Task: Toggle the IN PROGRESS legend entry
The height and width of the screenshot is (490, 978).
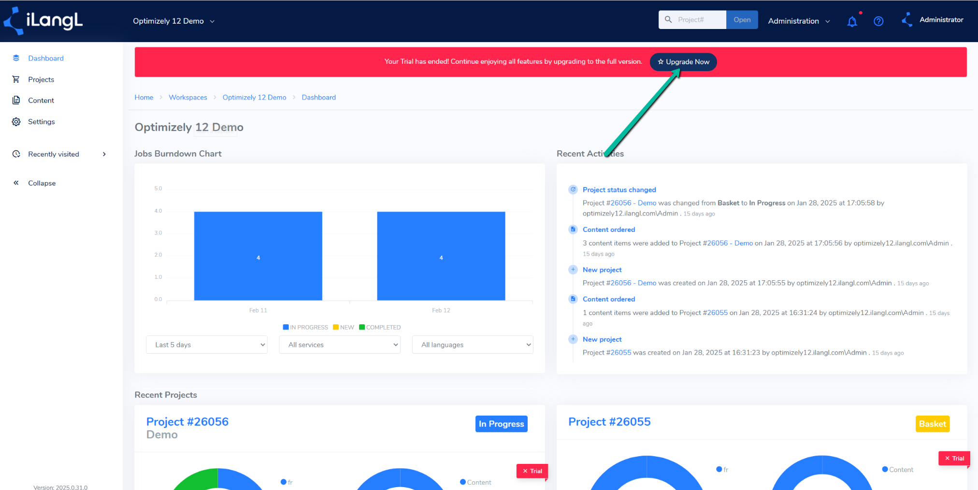Action: coord(305,327)
